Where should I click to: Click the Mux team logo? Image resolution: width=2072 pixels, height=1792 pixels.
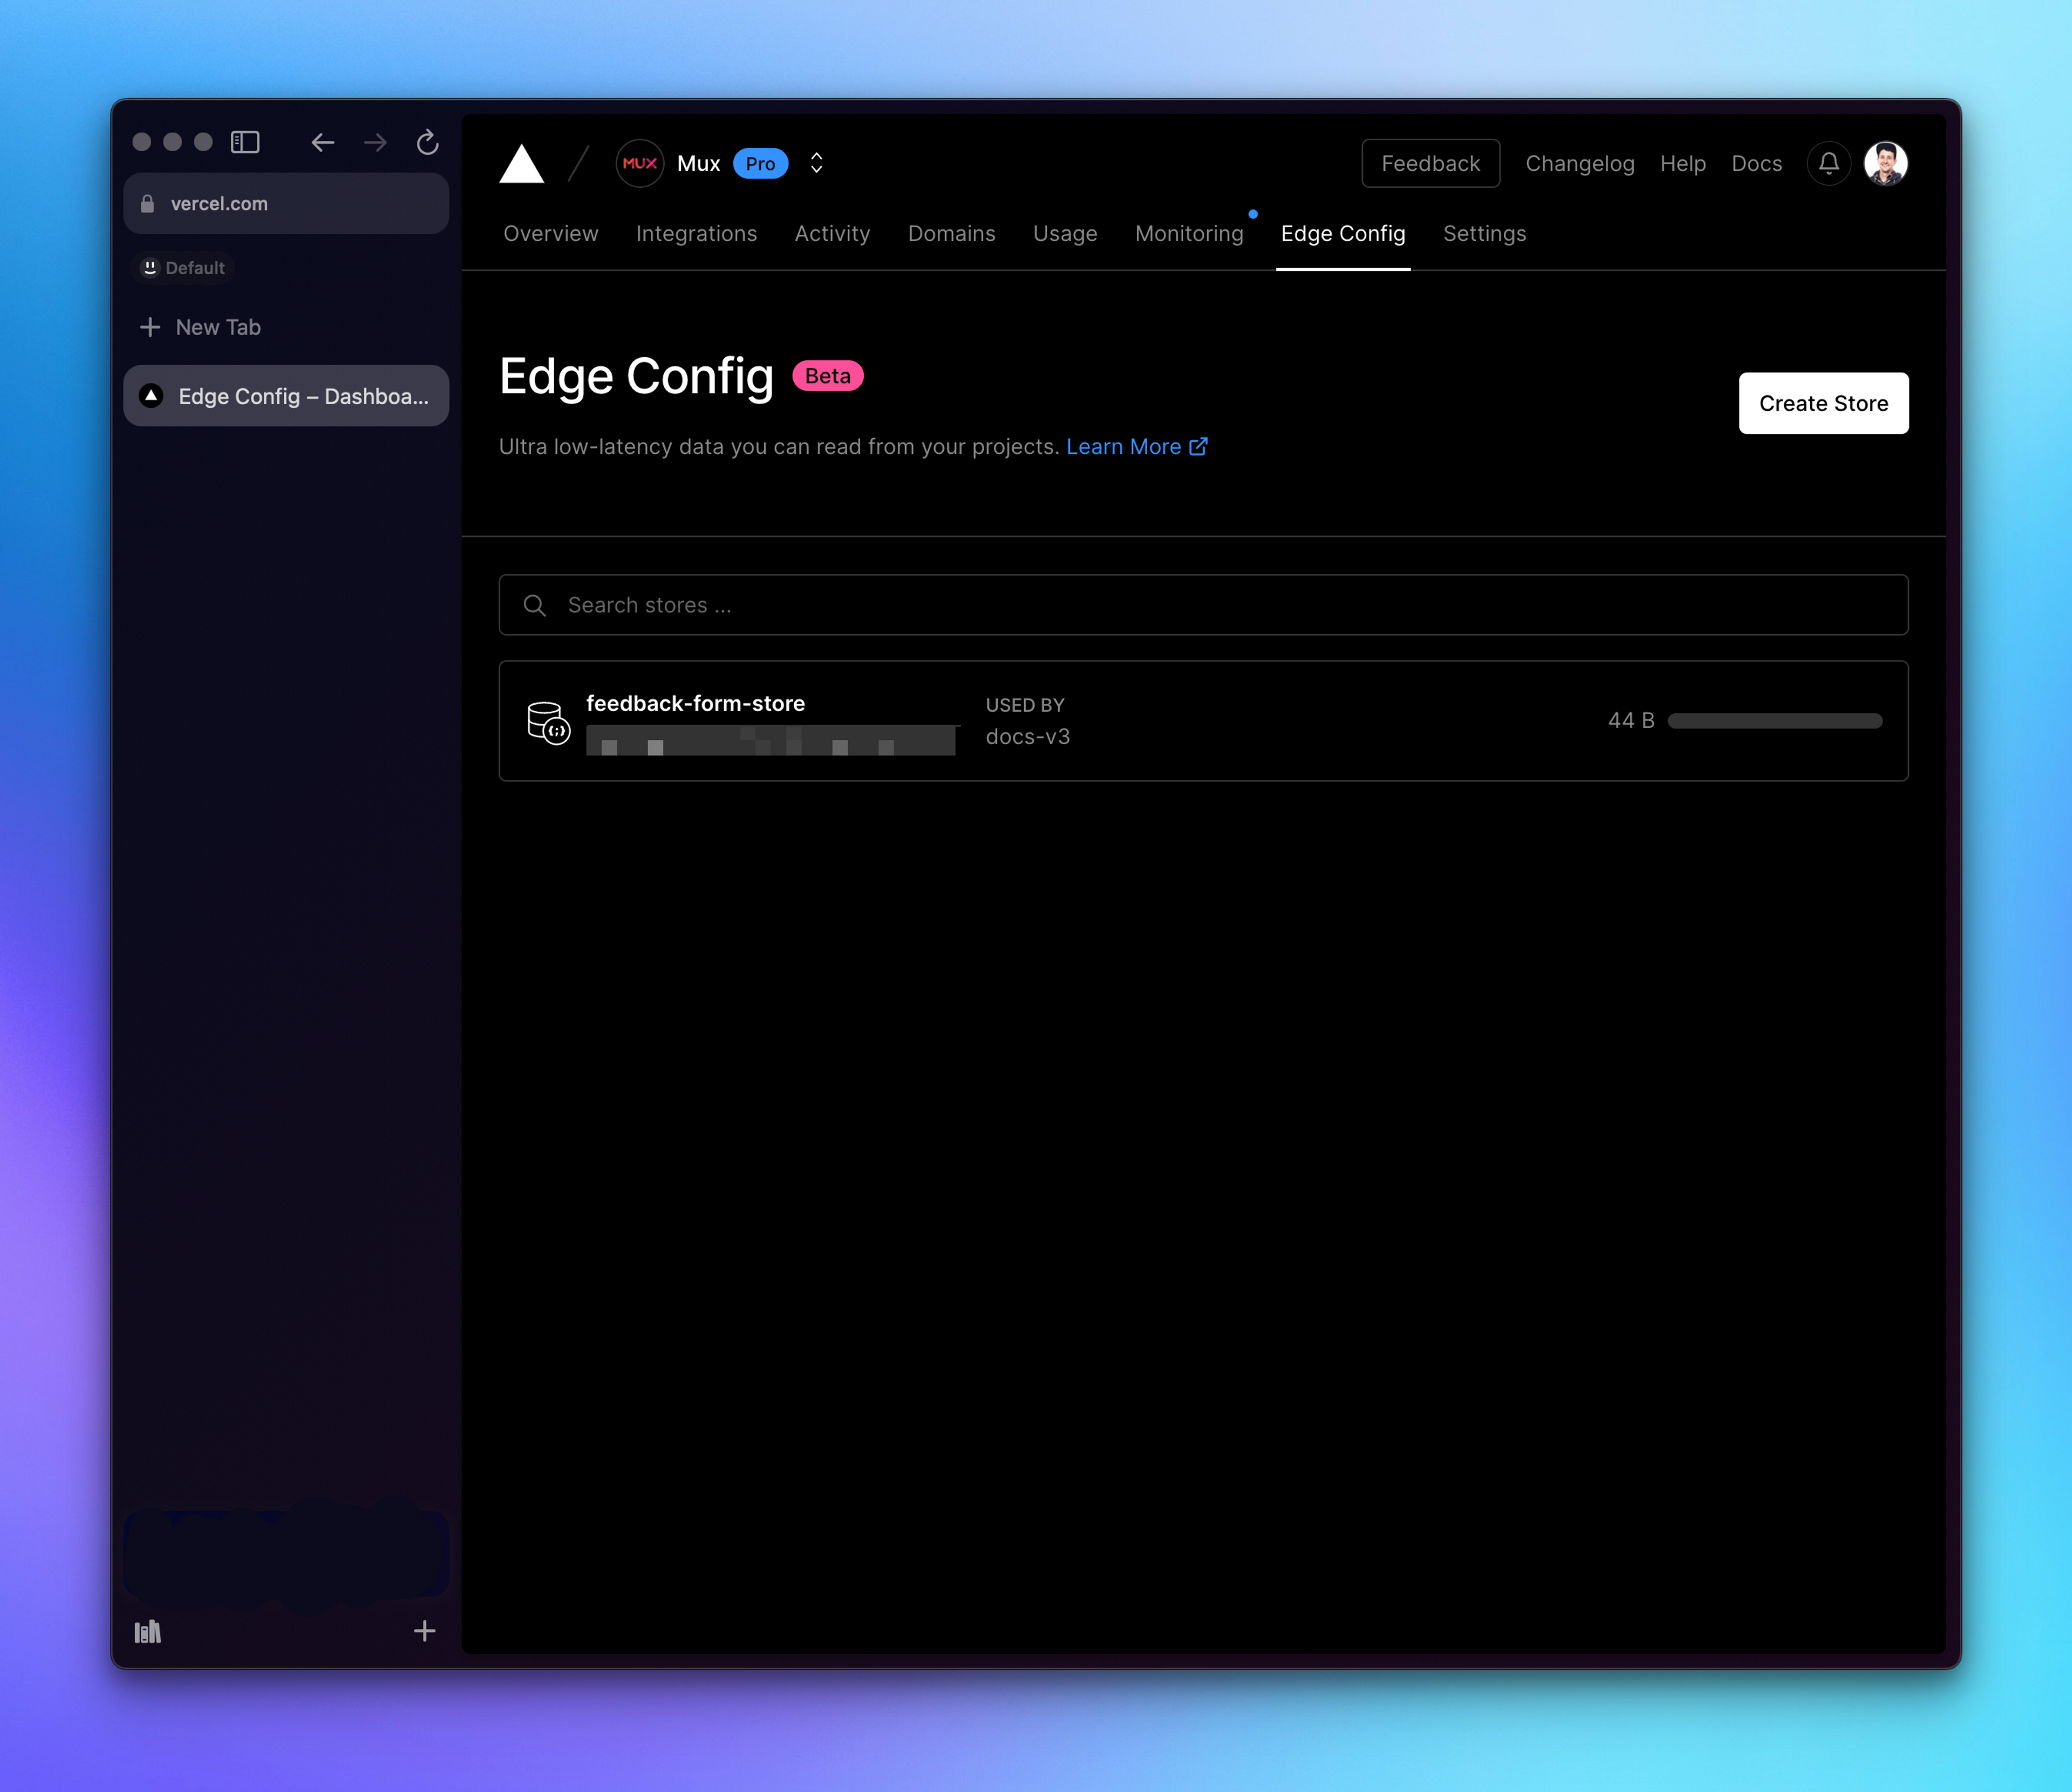(639, 163)
